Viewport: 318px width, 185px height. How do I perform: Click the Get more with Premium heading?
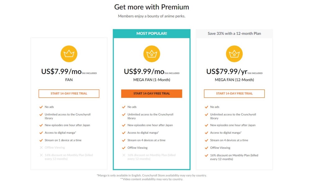(x=152, y=7)
